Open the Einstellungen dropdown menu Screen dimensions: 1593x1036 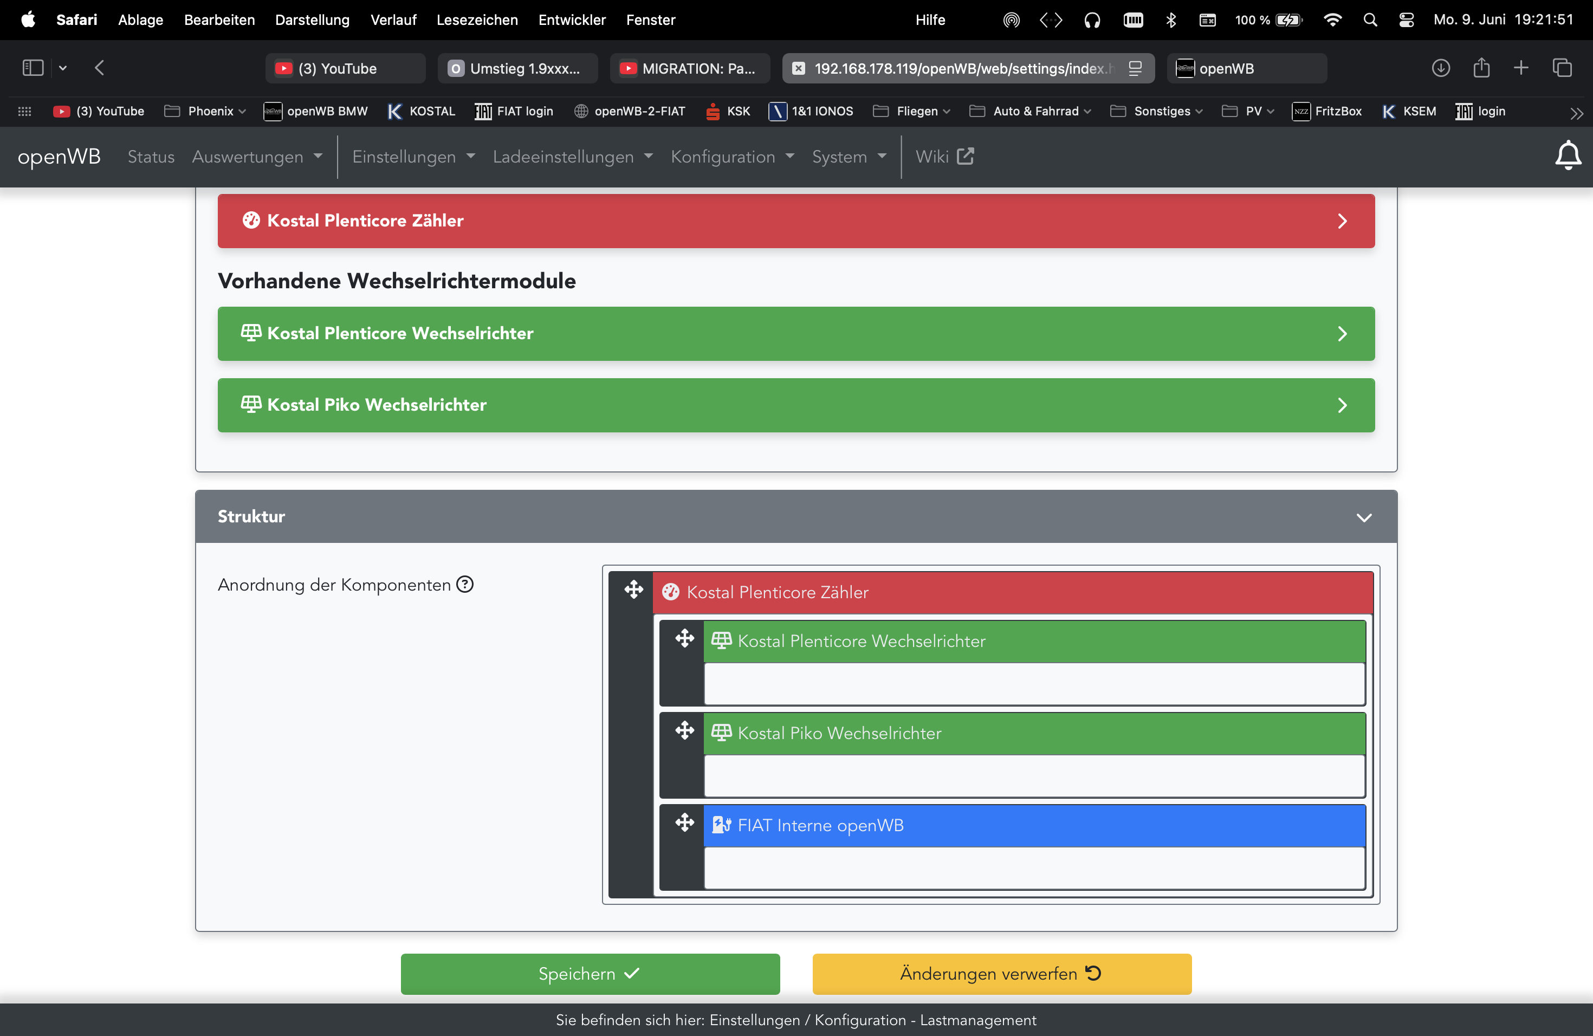coord(413,157)
